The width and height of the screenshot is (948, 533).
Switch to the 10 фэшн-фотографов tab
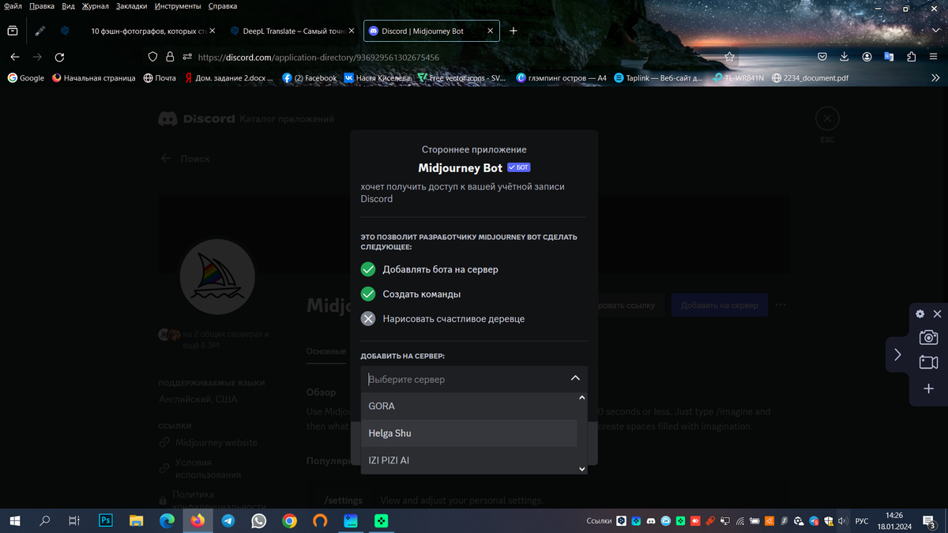tap(150, 31)
